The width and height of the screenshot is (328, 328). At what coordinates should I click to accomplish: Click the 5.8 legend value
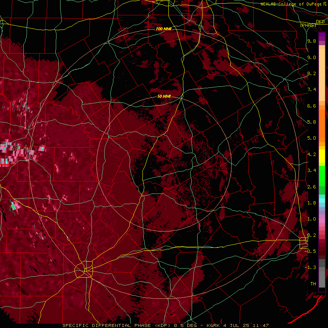pyautogui.click(x=312, y=122)
